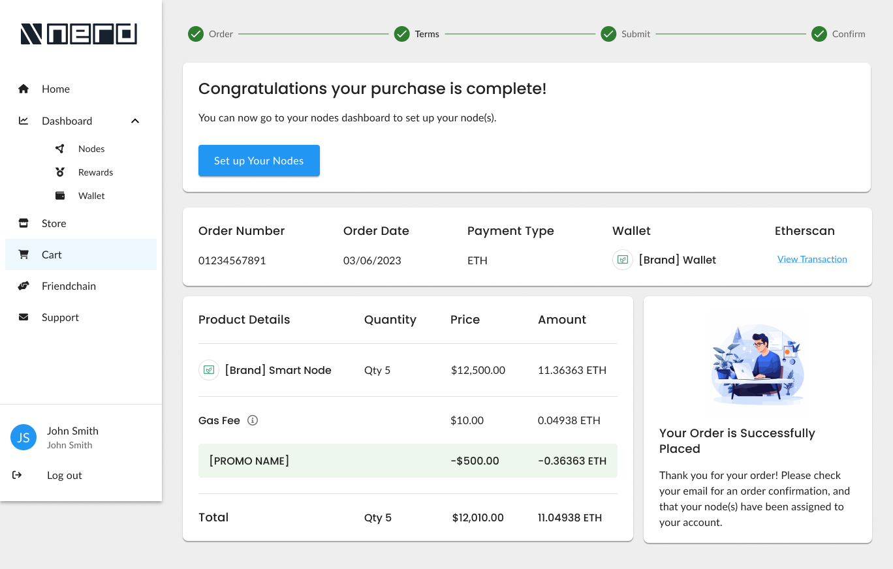Viewport: 893px width, 569px height.
Task: Click the Set up Your Nodes button
Action: click(x=259, y=161)
